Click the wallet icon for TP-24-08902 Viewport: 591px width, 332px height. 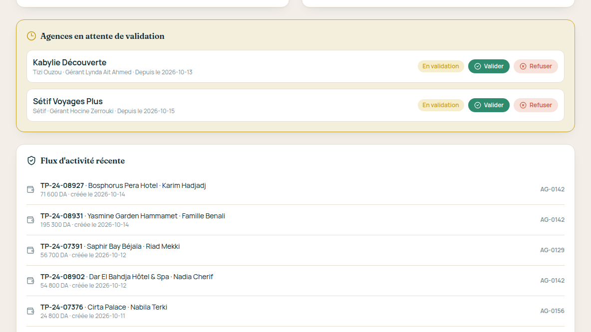click(30, 281)
